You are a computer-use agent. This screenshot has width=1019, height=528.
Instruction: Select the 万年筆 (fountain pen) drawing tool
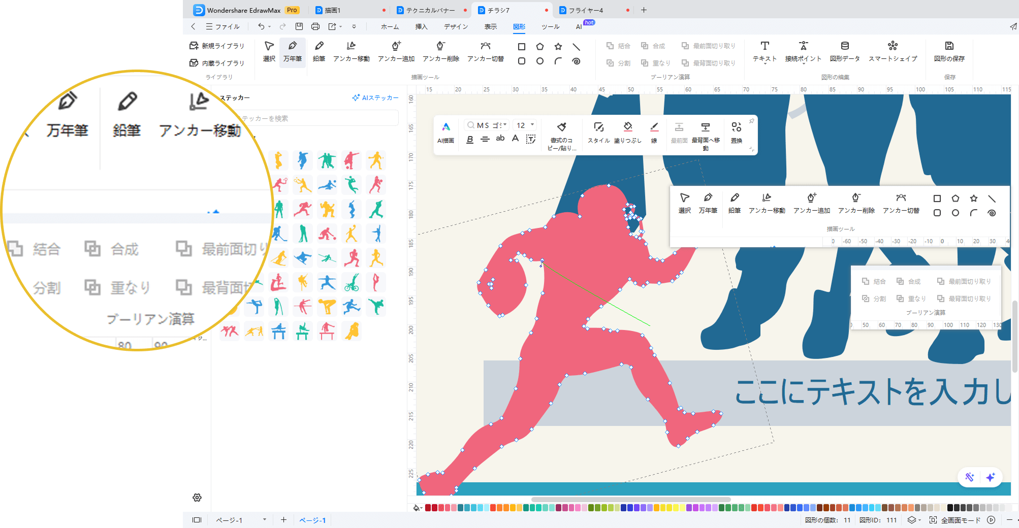coord(293,51)
